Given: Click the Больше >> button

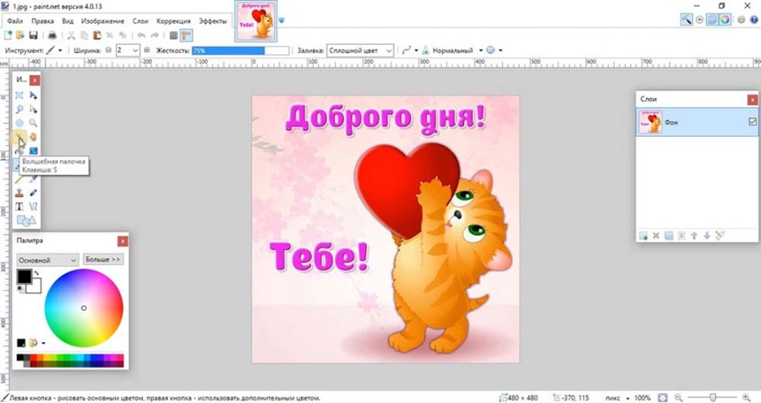Looking at the screenshot, I should tap(103, 259).
